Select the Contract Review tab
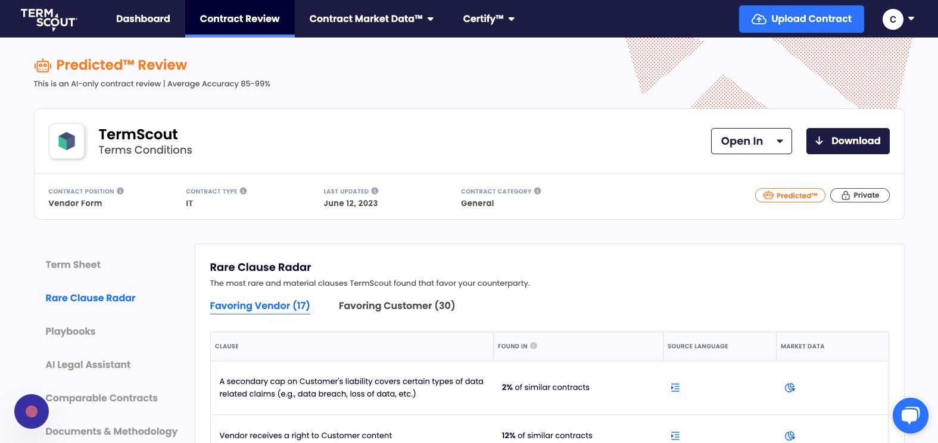 tap(239, 18)
